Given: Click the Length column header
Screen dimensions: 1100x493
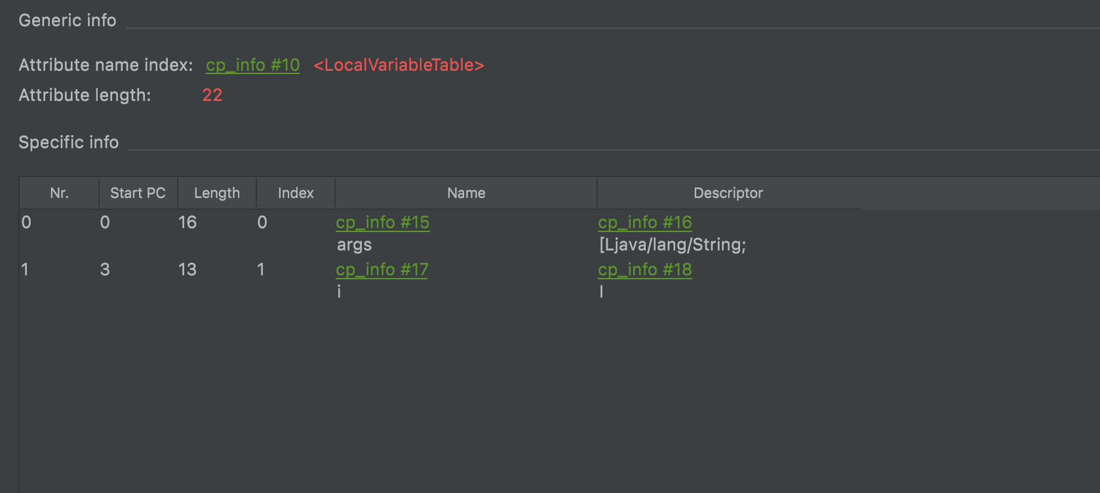Looking at the screenshot, I should (217, 193).
